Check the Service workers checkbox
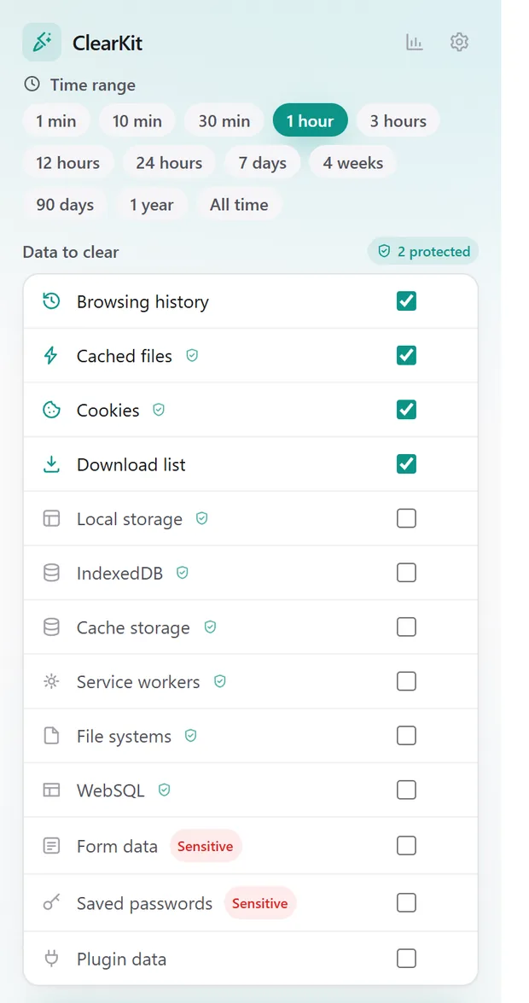529x1003 pixels. point(406,681)
